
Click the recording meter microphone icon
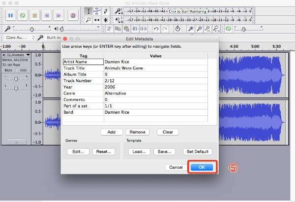point(118,11)
